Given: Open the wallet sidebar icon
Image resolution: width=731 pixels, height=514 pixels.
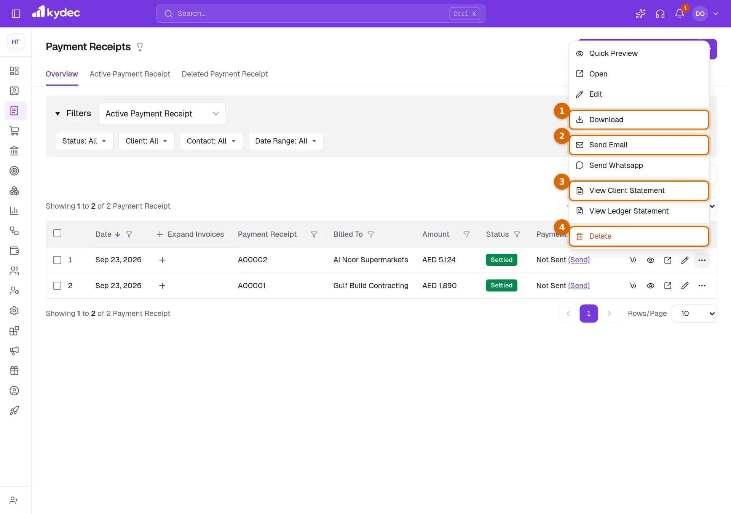Looking at the screenshot, I should pyautogui.click(x=14, y=251).
